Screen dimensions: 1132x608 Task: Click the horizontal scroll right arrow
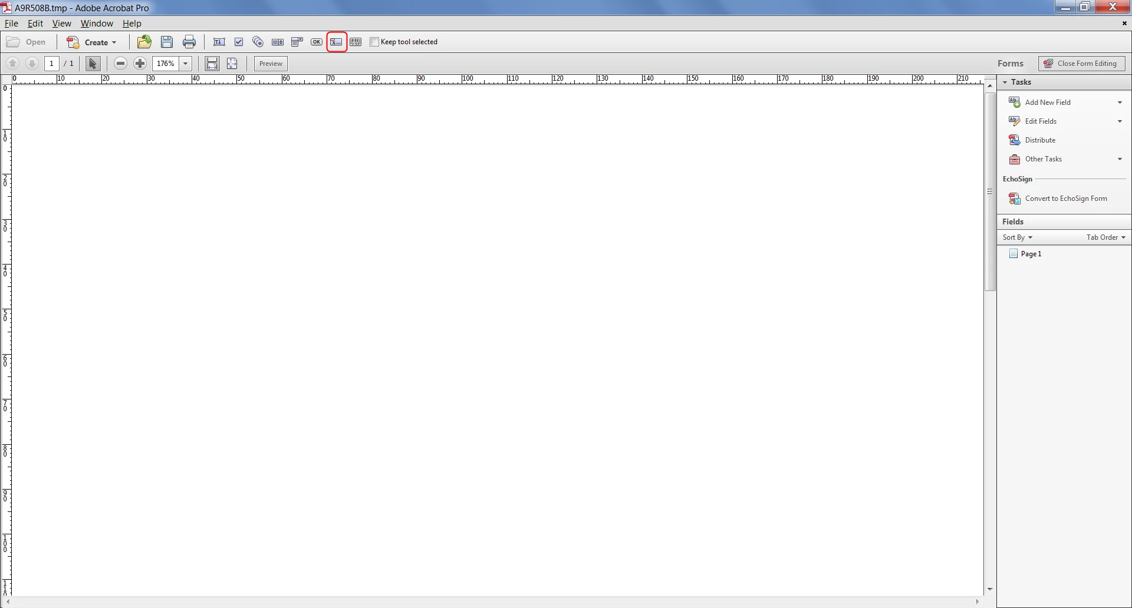click(x=978, y=602)
